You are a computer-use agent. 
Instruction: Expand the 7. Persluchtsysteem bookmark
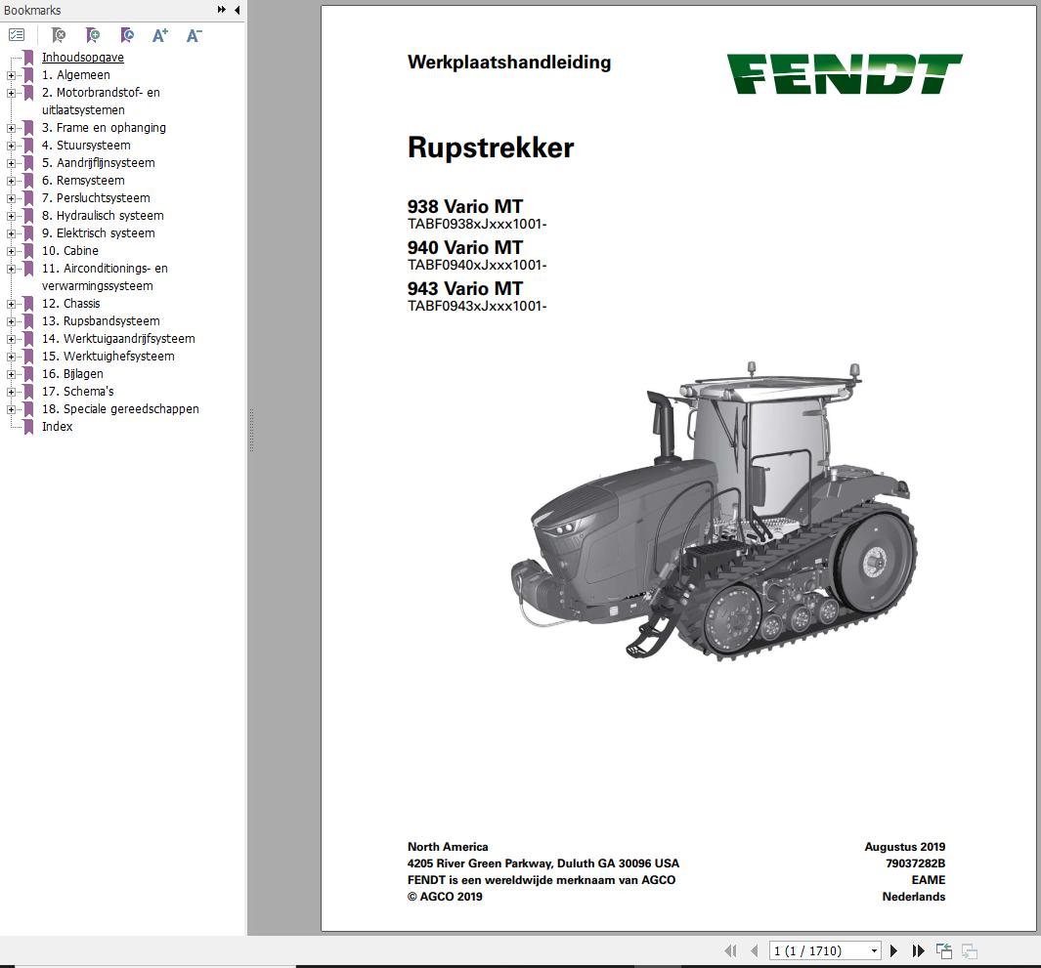pos(11,198)
